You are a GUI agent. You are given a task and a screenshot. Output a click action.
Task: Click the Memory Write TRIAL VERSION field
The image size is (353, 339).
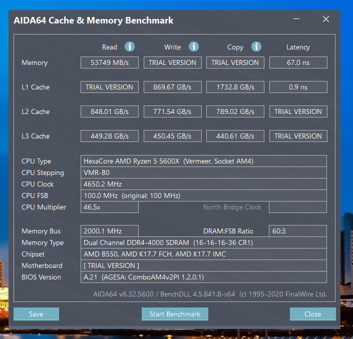[x=172, y=62]
